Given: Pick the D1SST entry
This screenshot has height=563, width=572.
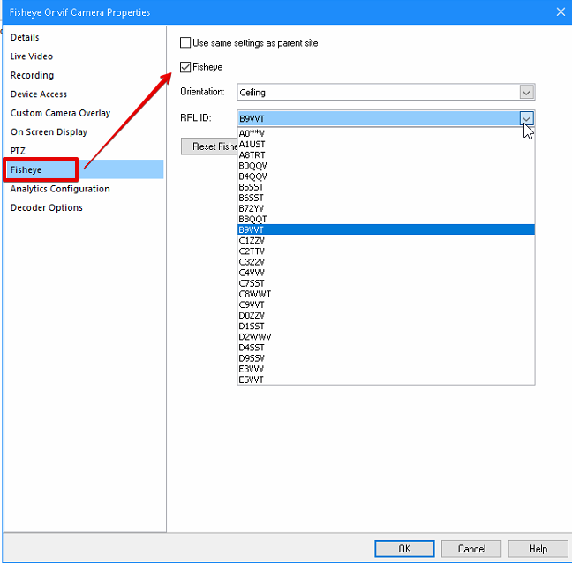Looking at the screenshot, I should 386,326.
